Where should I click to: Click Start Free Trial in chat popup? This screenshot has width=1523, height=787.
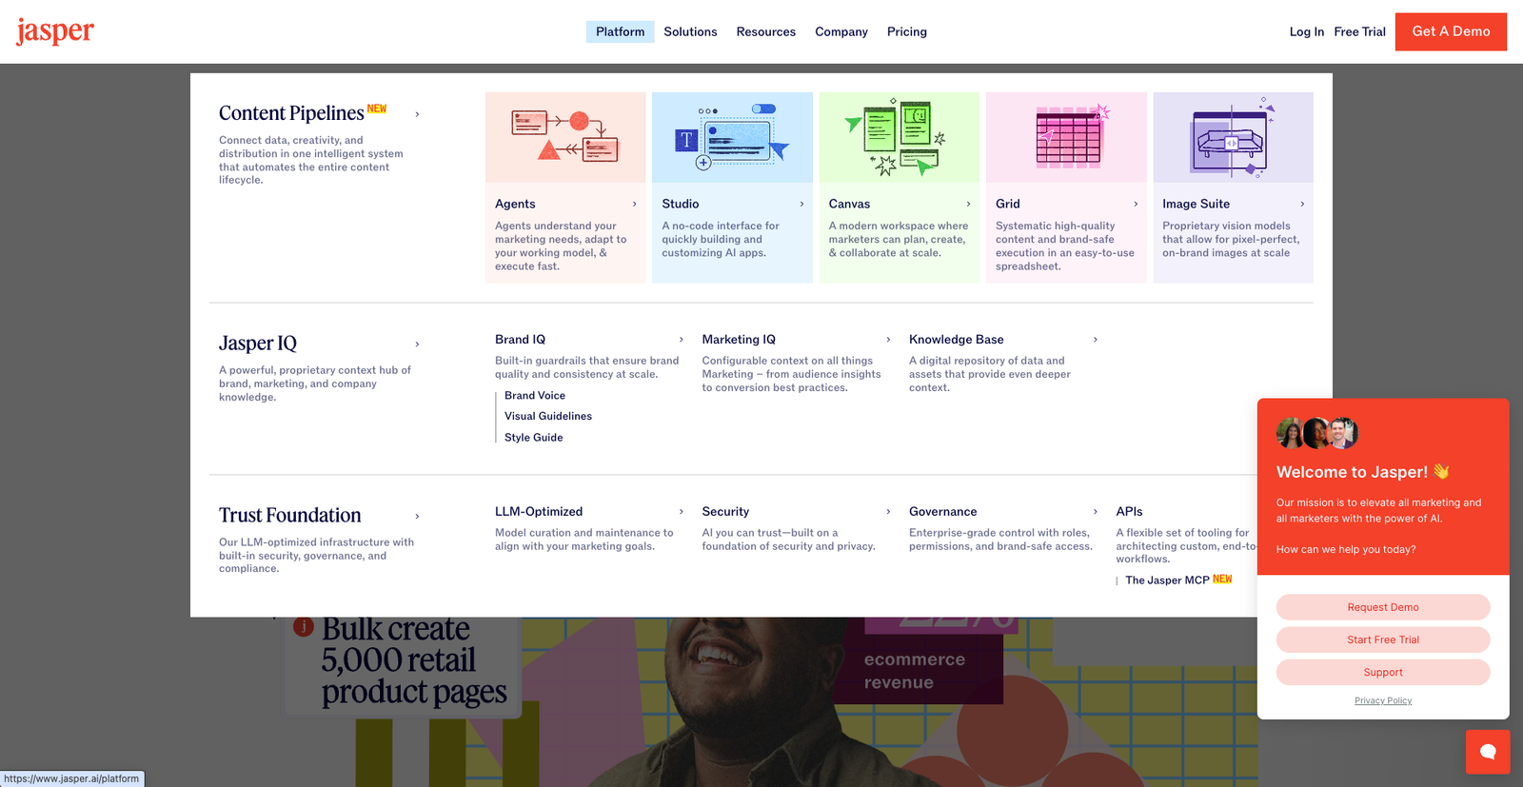point(1382,639)
